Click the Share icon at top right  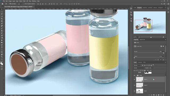[168, 4]
